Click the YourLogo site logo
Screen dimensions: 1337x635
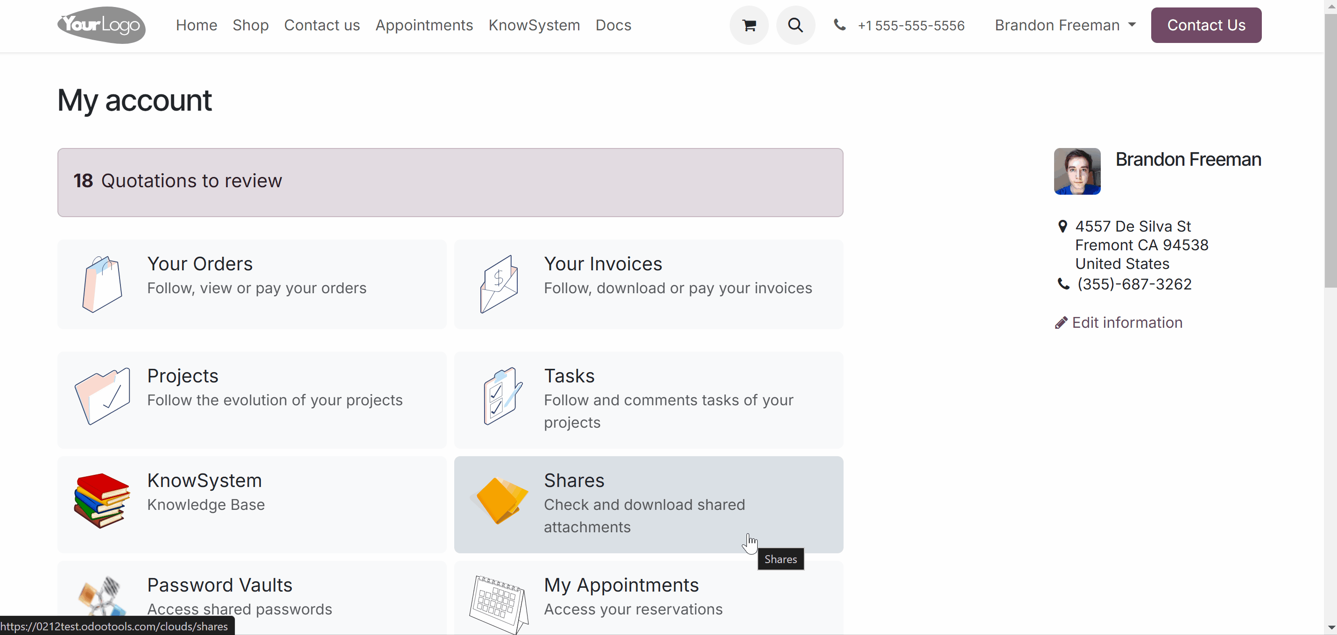[101, 25]
